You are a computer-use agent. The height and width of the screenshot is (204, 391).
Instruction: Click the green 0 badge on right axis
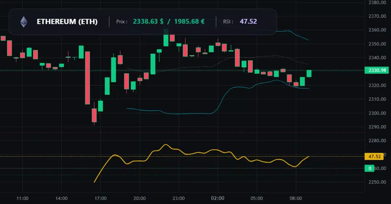pos(370,168)
